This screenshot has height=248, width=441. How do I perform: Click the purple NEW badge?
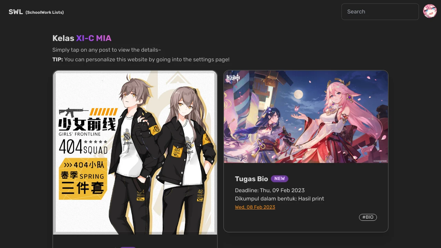point(279,179)
